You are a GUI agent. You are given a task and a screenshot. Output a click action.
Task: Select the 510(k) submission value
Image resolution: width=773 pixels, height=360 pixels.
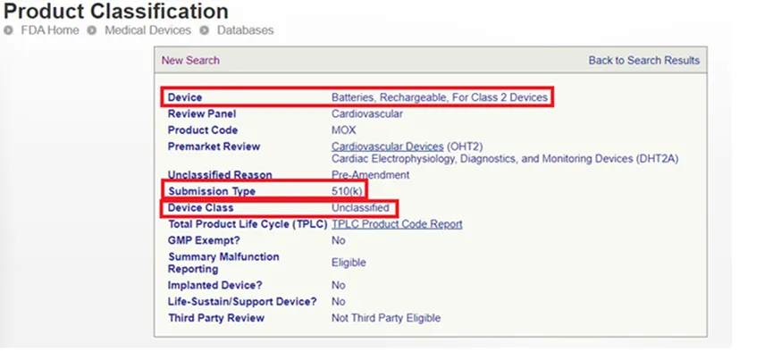coord(347,191)
